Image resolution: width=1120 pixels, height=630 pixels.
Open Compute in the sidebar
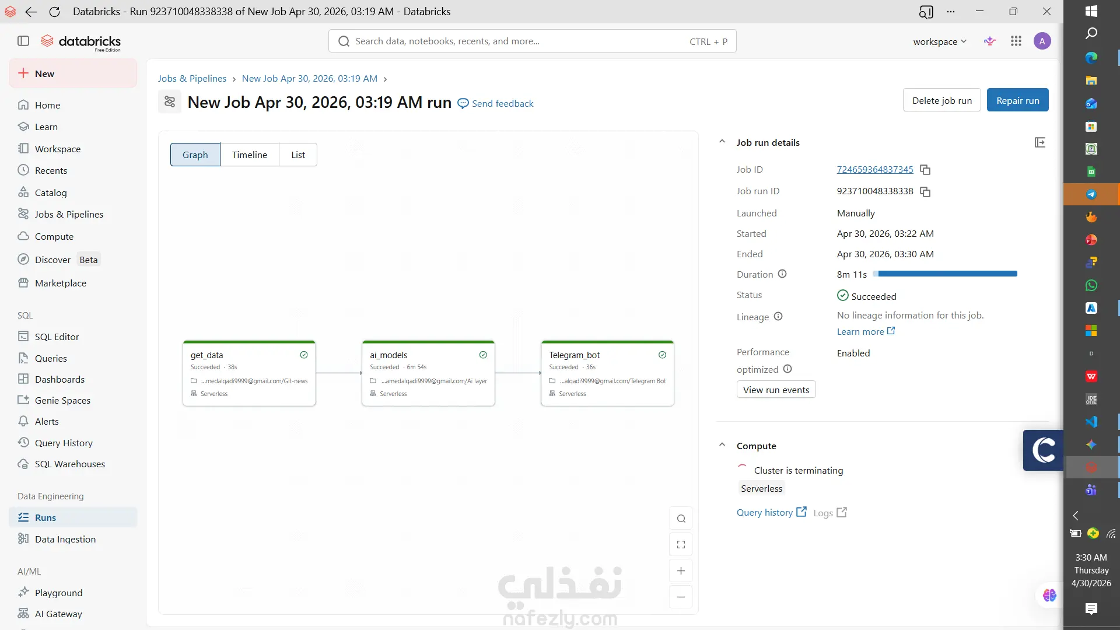click(x=73, y=236)
